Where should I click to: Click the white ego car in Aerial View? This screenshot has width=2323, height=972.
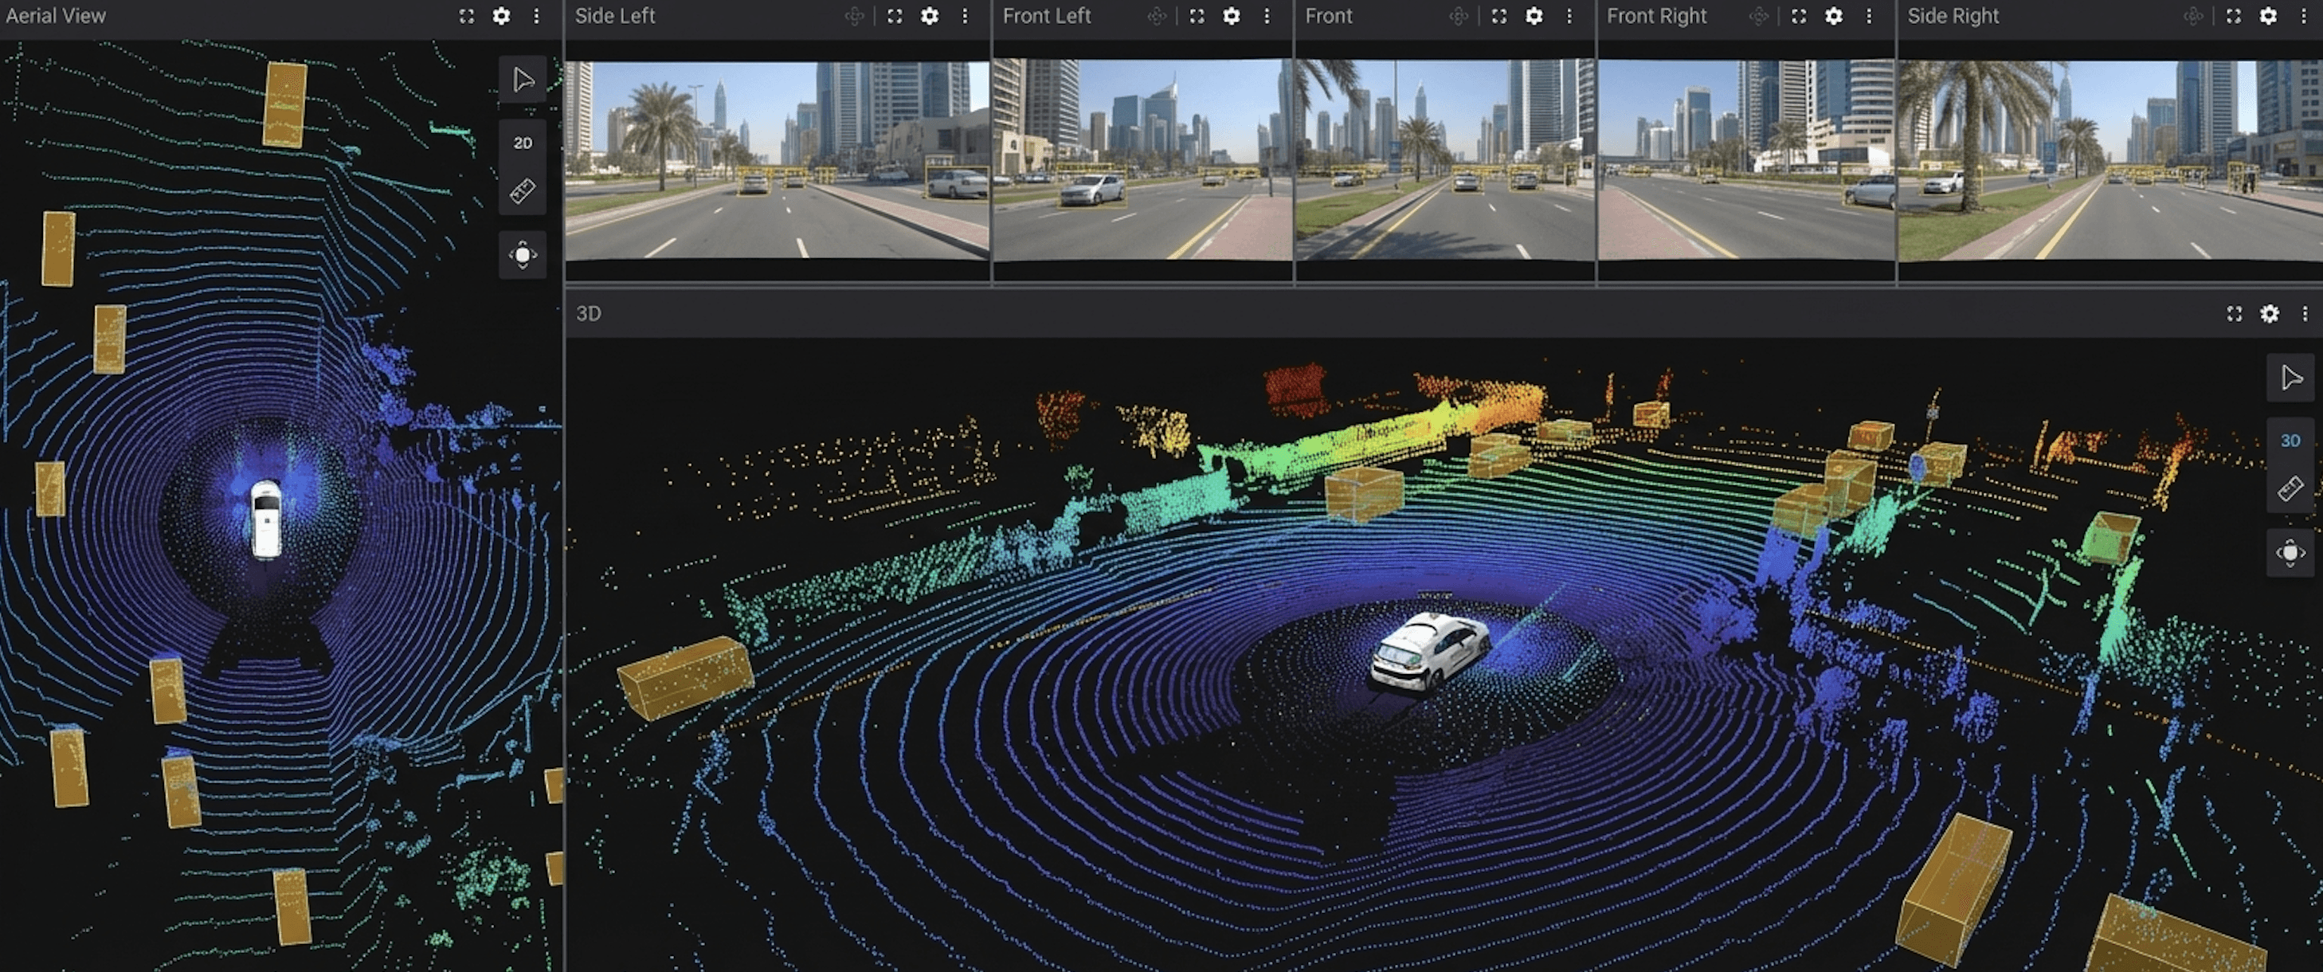pos(266,519)
